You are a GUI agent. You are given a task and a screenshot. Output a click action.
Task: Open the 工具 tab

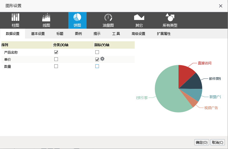[116, 34]
